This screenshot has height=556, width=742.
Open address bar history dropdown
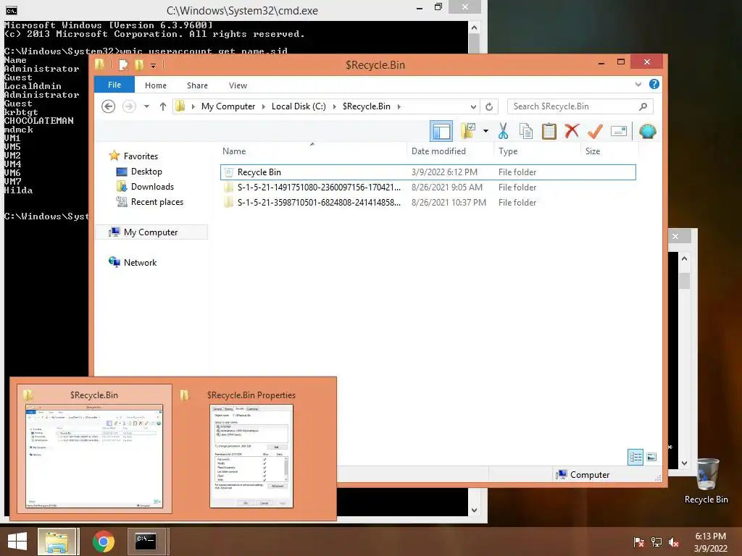click(x=472, y=107)
